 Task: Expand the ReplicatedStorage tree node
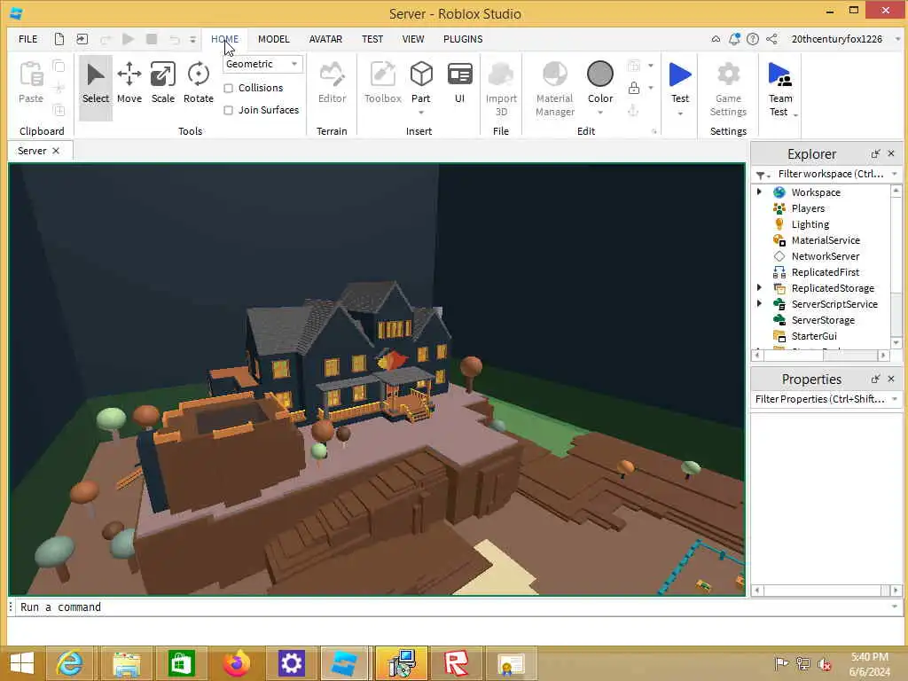click(x=759, y=288)
